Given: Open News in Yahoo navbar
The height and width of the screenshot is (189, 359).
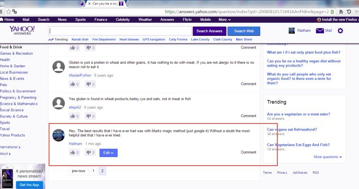Looking at the screenshot, I should coord(62,20).
